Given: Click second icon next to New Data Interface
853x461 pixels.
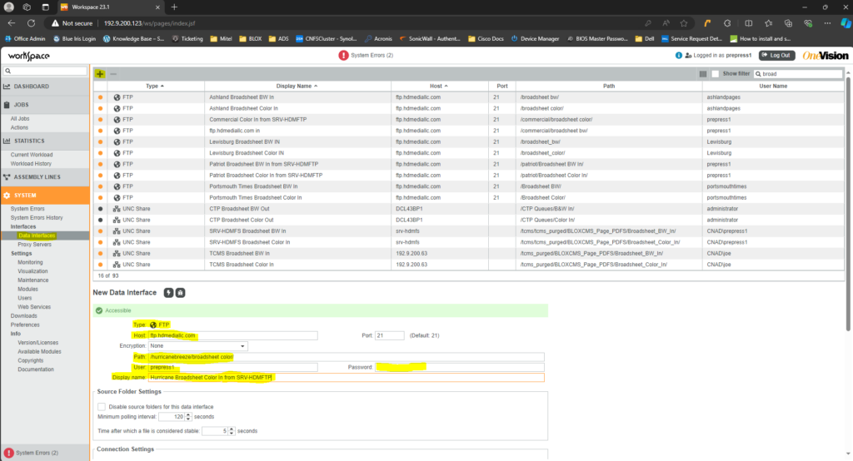Looking at the screenshot, I should tap(180, 293).
